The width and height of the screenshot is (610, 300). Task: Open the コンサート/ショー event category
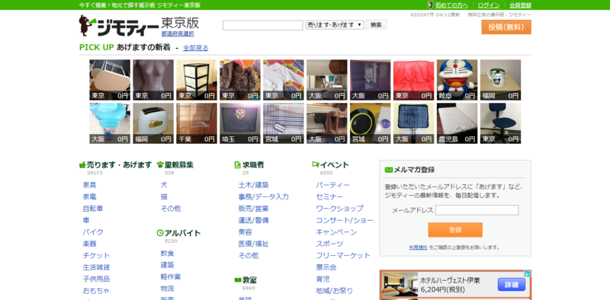[345, 220]
